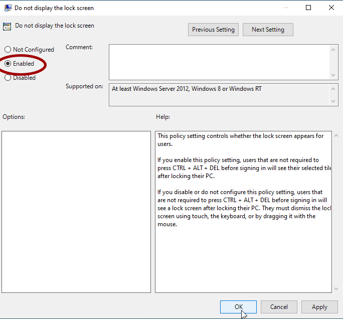Click the 'Options:' label

pyautogui.click(x=14, y=117)
